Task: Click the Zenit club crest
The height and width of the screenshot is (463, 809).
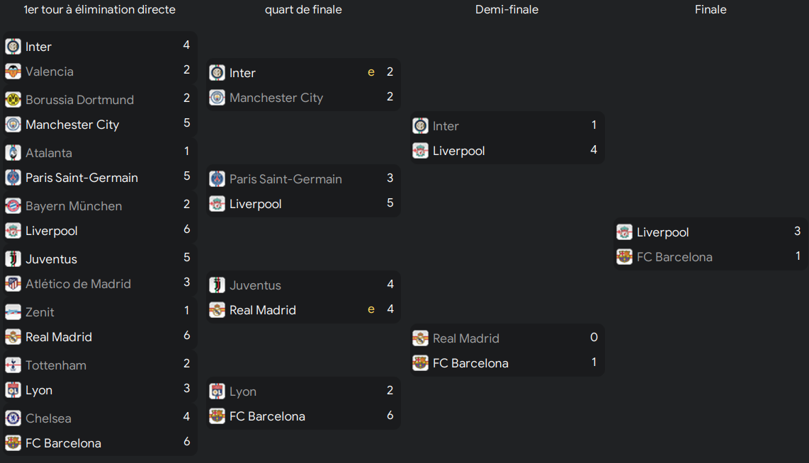Action: 13,312
